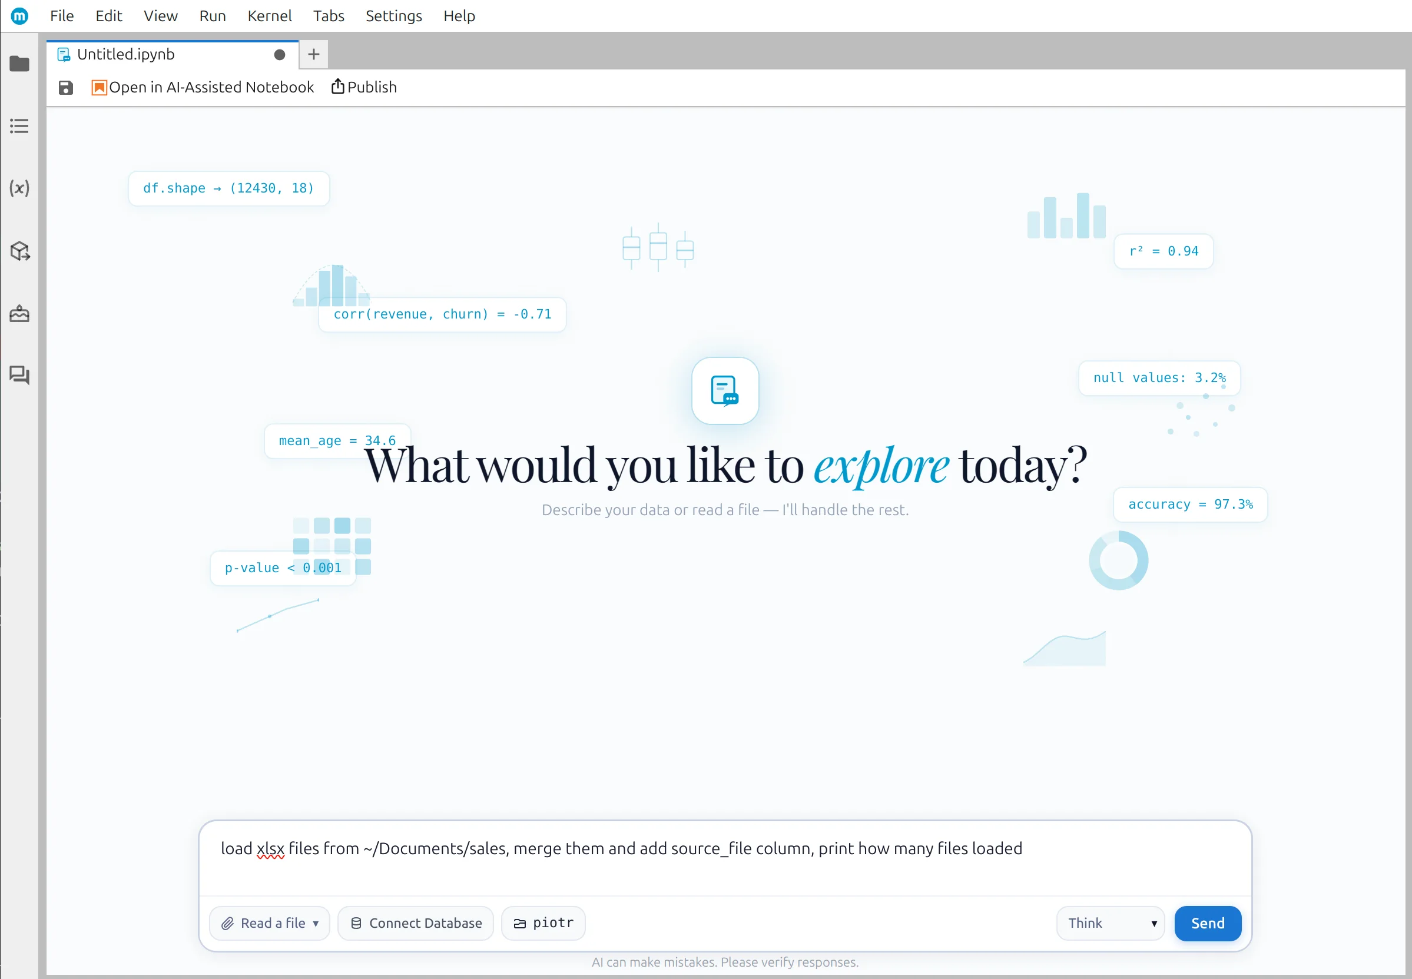
Task: Open the table of contents sidebar icon
Action: coord(19,127)
